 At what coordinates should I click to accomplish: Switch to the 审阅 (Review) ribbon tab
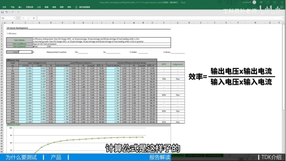click(x=54, y=7)
